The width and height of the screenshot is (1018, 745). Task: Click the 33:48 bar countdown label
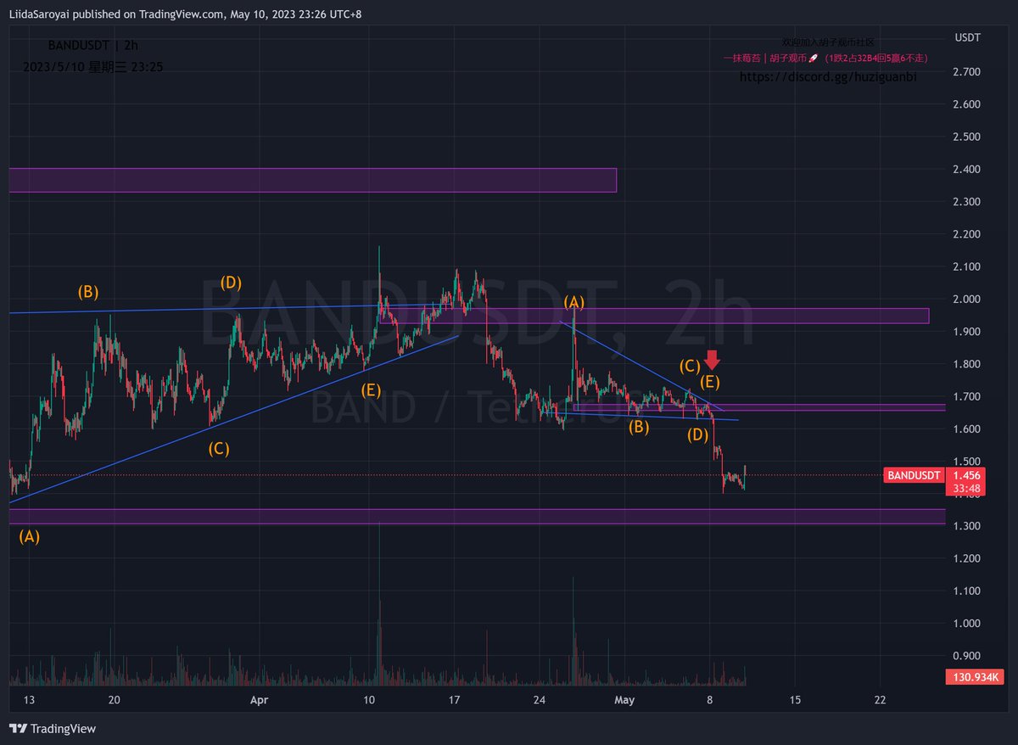click(x=966, y=489)
